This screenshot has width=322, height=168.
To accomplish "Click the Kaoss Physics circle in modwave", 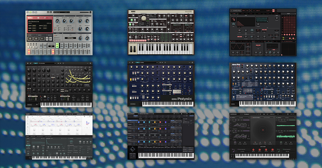I will (263, 130).
